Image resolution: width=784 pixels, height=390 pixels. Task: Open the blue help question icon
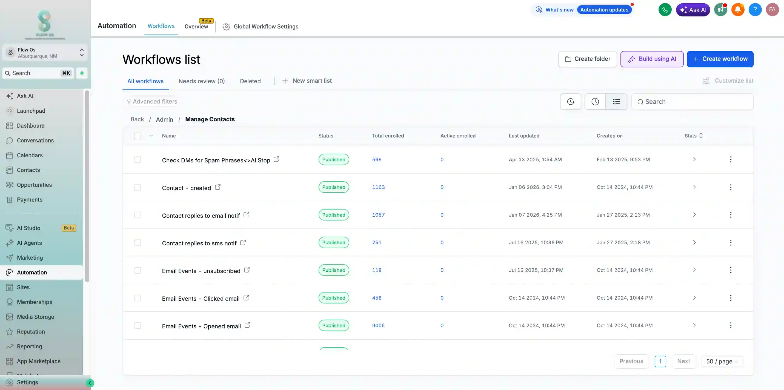(755, 10)
